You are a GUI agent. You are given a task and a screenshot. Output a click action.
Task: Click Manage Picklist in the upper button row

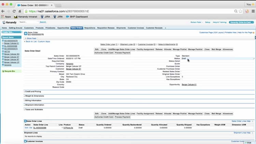click(x=180, y=49)
